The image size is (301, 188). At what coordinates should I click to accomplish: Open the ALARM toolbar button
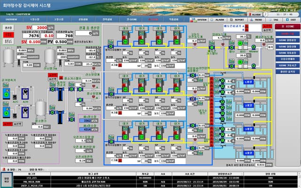click(217, 20)
